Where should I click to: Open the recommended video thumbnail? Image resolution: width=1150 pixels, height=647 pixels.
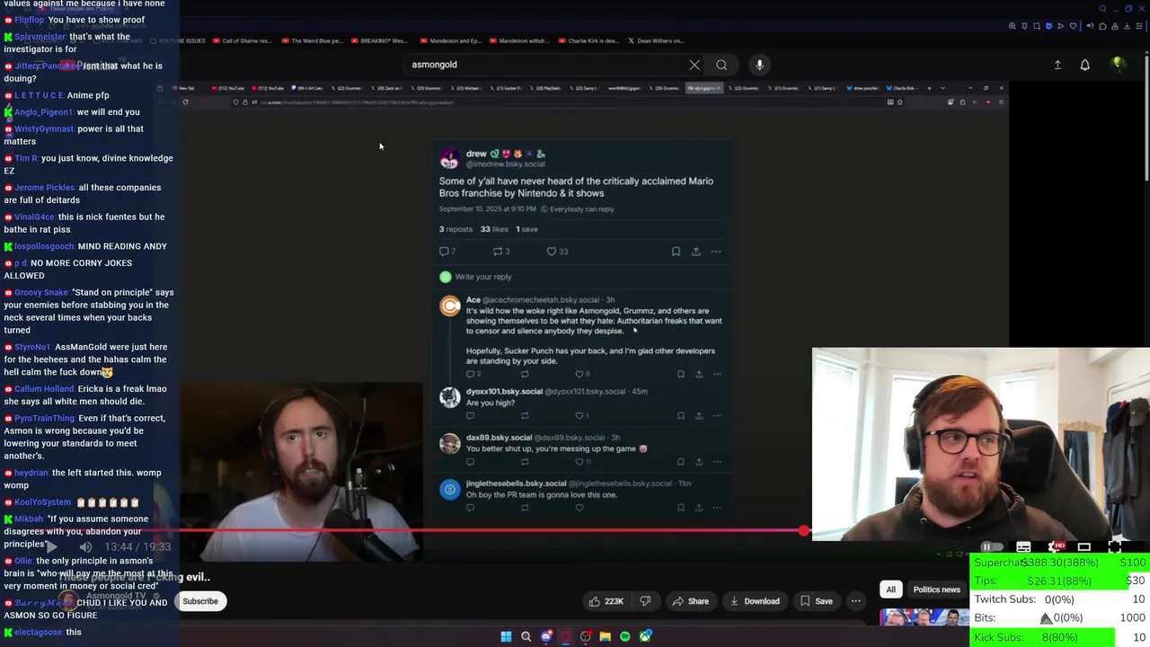[924, 617]
